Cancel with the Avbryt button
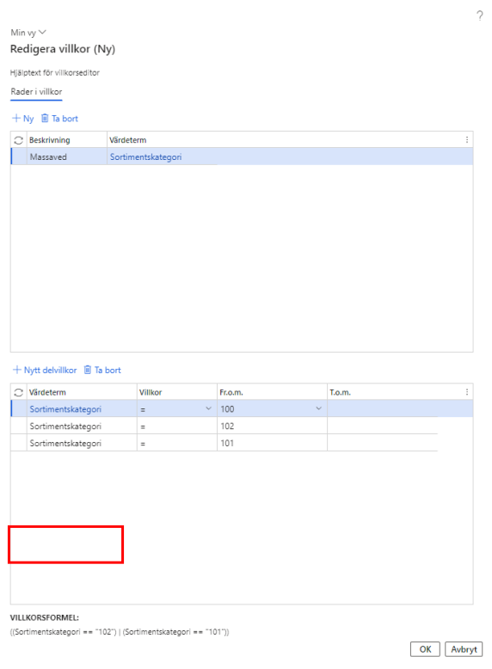This screenshot has height=669, width=492. pos(464,649)
